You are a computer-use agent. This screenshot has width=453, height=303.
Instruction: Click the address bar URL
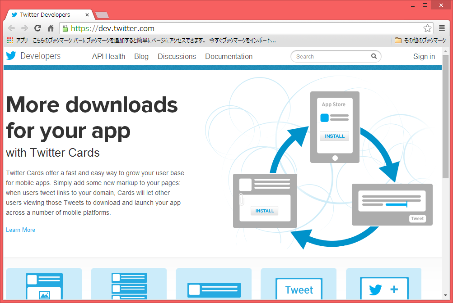pyautogui.click(x=112, y=28)
